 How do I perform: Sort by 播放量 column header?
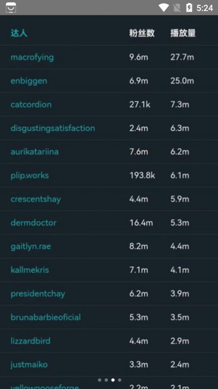183,33
